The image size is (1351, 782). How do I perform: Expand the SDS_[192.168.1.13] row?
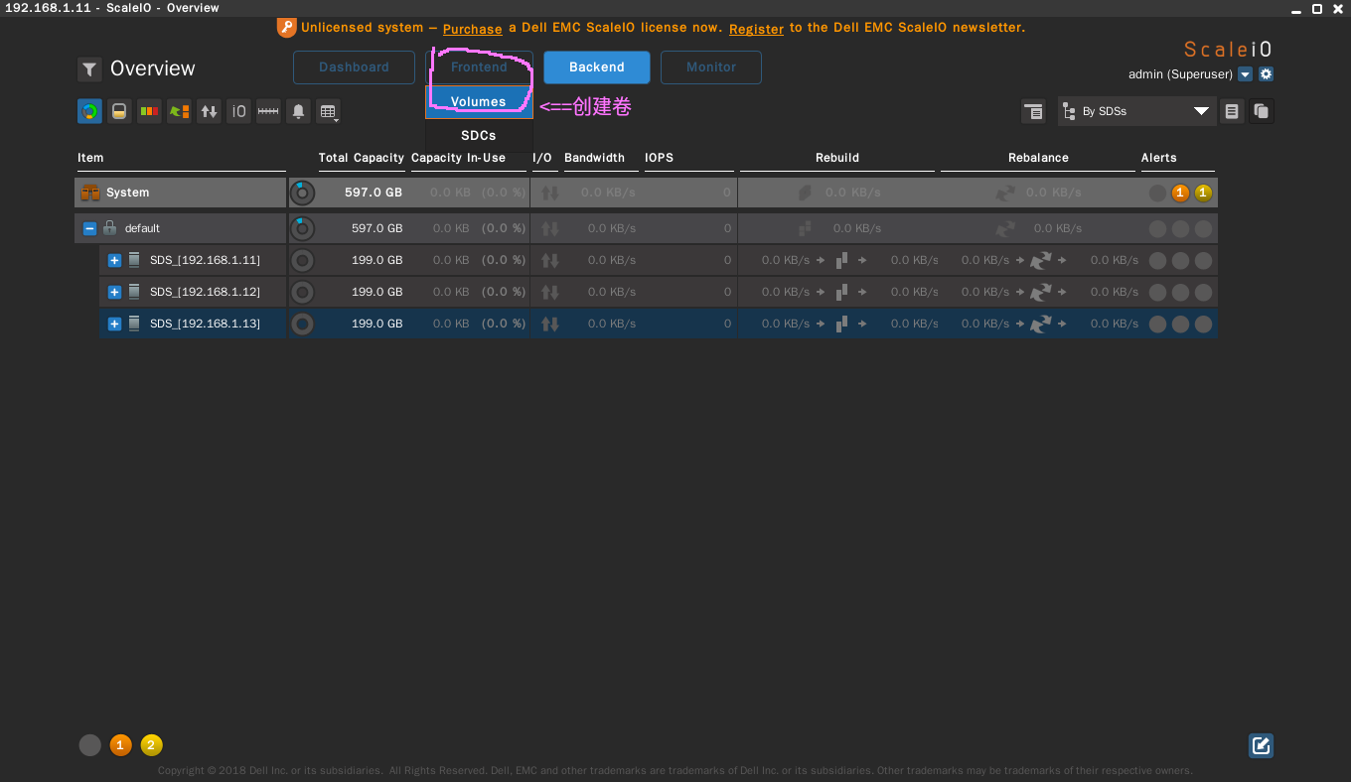pos(114,324)
